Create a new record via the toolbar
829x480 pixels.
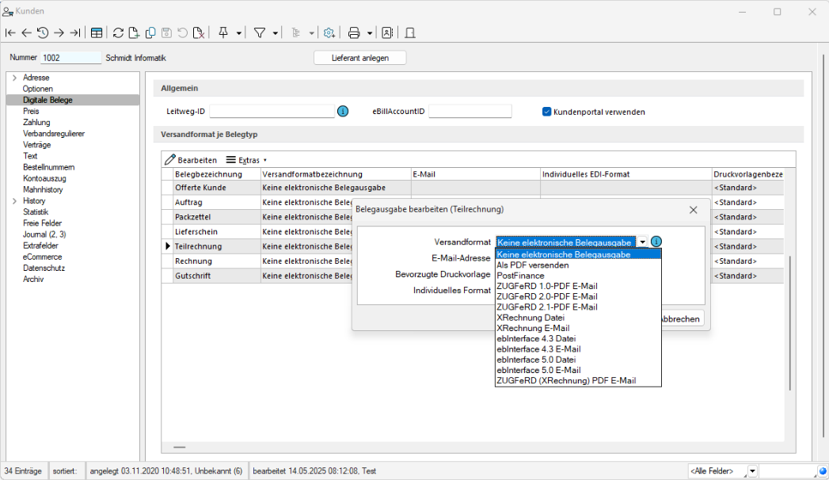click(134, 32)
